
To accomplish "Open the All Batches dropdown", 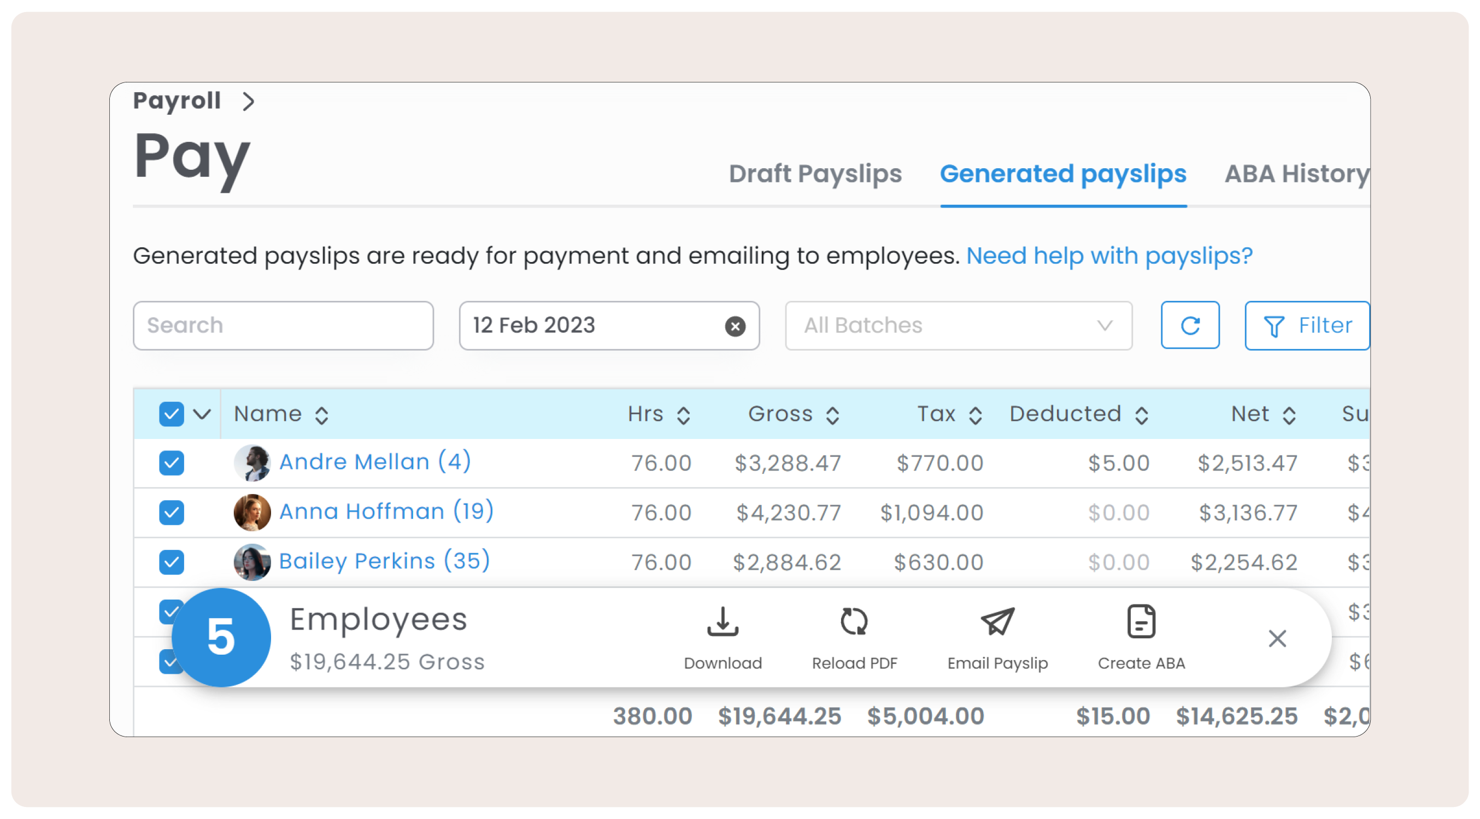I will point(958,325).
